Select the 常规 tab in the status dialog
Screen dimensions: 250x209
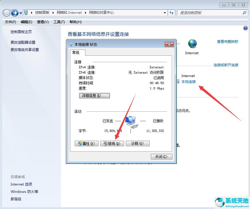coord(76,53)
